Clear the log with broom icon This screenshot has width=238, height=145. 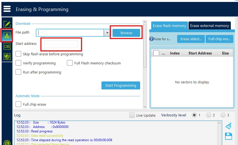tap(229, 126)
